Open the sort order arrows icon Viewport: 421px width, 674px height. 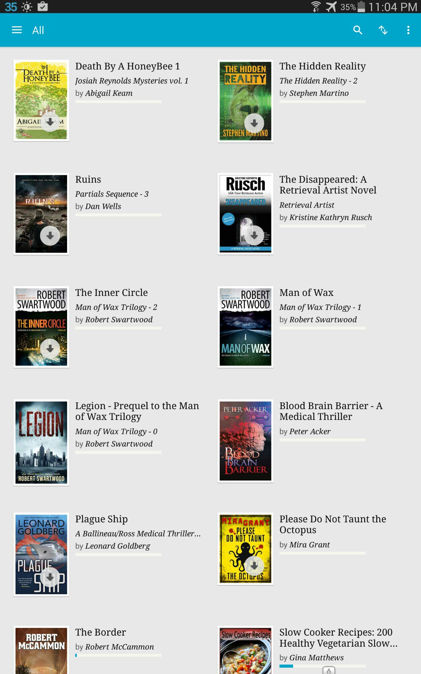383,30
